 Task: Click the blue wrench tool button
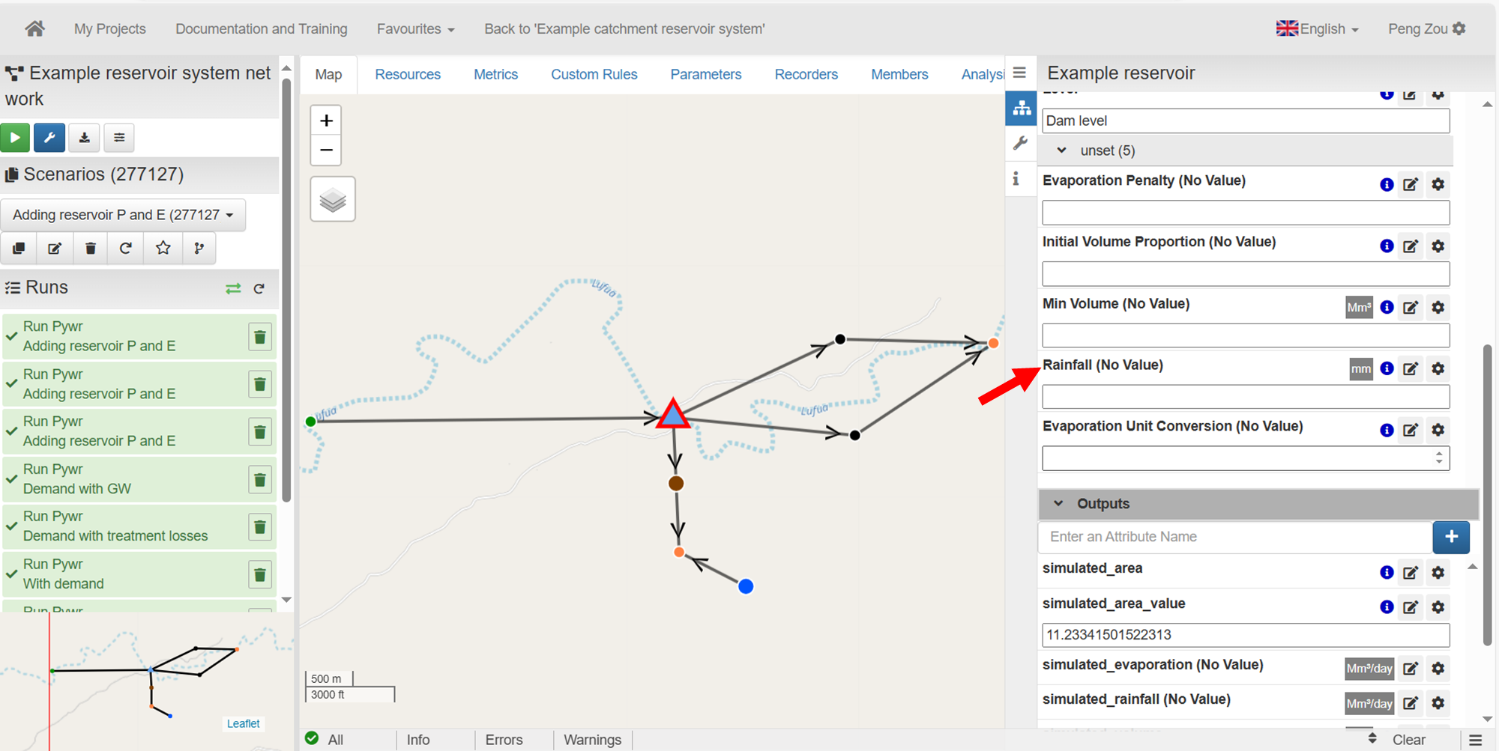[x=49, y=138]
